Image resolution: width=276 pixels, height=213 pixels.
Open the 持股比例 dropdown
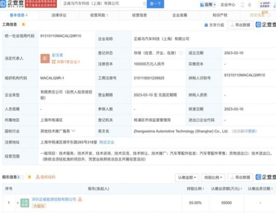click(x=213, y=177)
